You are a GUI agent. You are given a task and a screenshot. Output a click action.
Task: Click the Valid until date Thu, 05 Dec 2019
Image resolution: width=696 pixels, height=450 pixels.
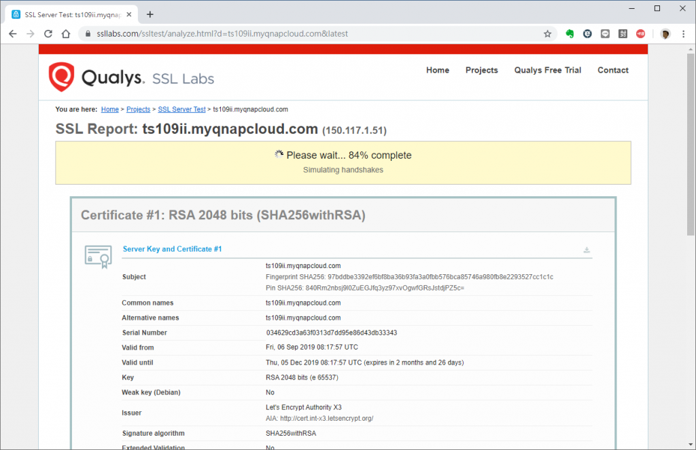[364, 362]
